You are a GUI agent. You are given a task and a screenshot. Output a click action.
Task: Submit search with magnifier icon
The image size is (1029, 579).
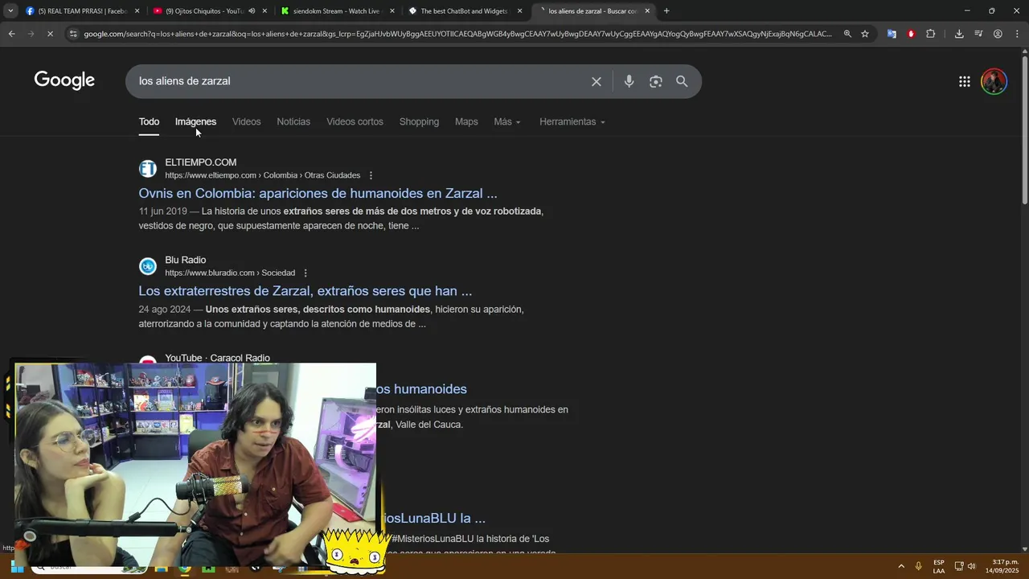682,81
